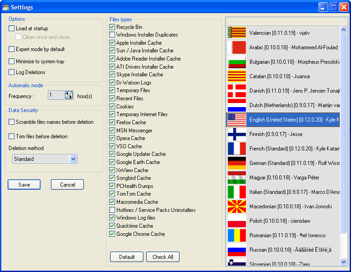
Task: Uncheck Songbird Cache
Action: click(x=112, y=178)
